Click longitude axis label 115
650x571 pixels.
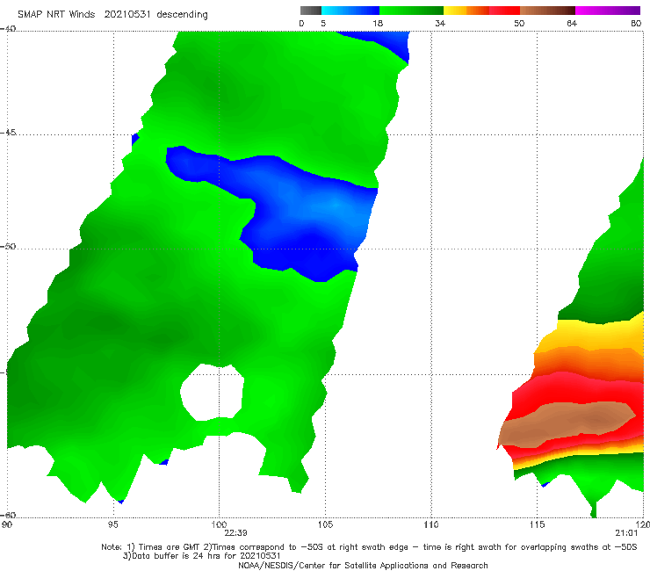(x=537, y=524)
